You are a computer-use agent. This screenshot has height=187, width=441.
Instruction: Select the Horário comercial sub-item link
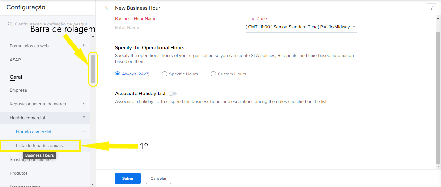(34, 132)
